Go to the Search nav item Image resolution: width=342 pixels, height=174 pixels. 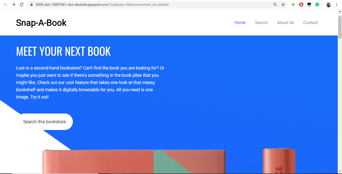pos(261,22)
